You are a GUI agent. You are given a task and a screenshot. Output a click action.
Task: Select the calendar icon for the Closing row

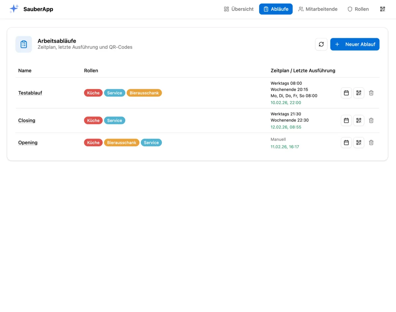[346, 120]
